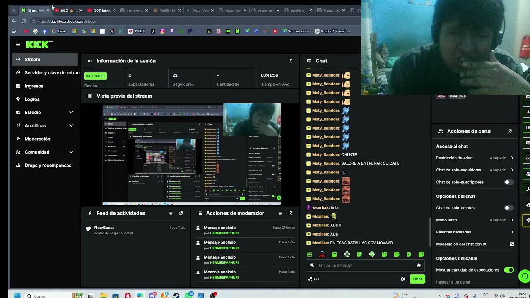Image resolution: width=530 pixels, height=298 pixels.
Task: Click Raidear a un canal
Action: [x=453, y=282]
